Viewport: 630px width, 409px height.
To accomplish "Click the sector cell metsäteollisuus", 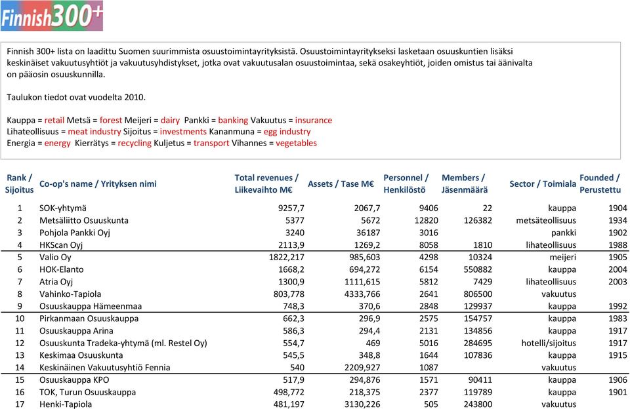I will (x=546, y=220).
